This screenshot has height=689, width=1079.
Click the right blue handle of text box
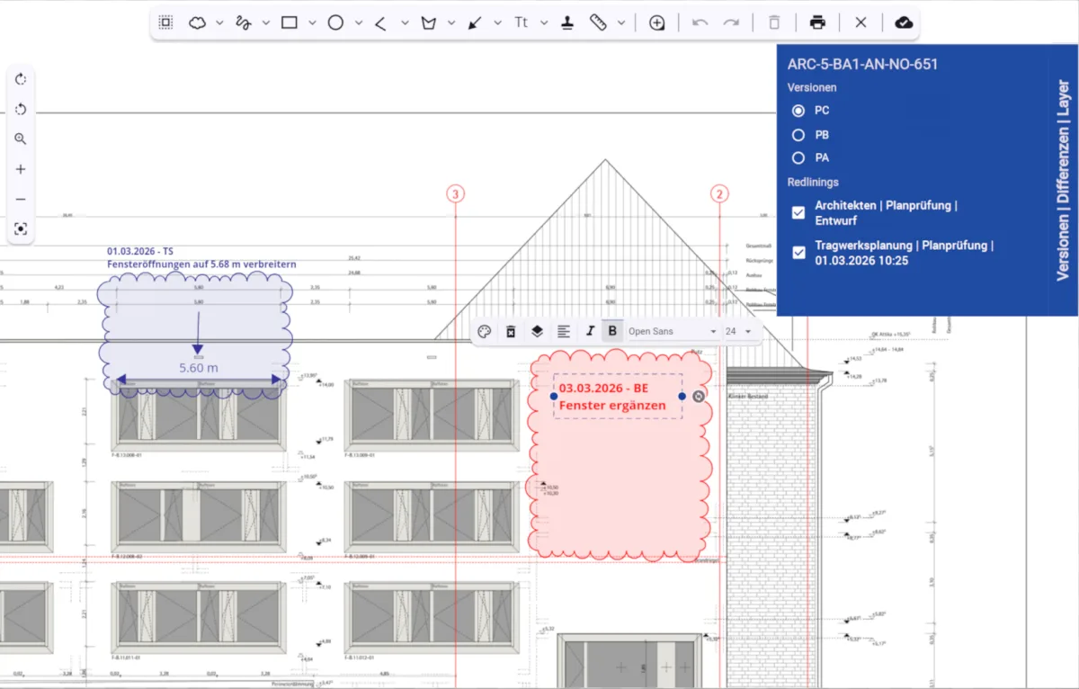[x=682, y=396]
